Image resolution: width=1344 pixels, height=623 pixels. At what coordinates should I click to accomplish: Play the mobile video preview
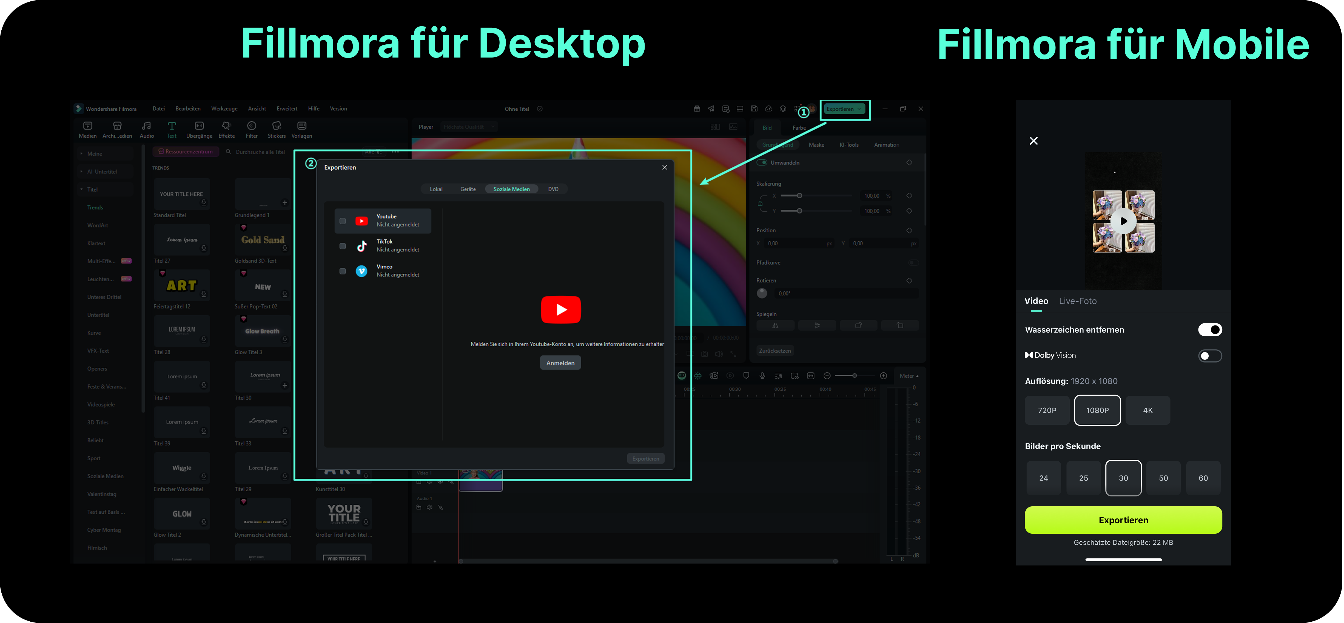pyautogui.click(x=1123, y=221)
